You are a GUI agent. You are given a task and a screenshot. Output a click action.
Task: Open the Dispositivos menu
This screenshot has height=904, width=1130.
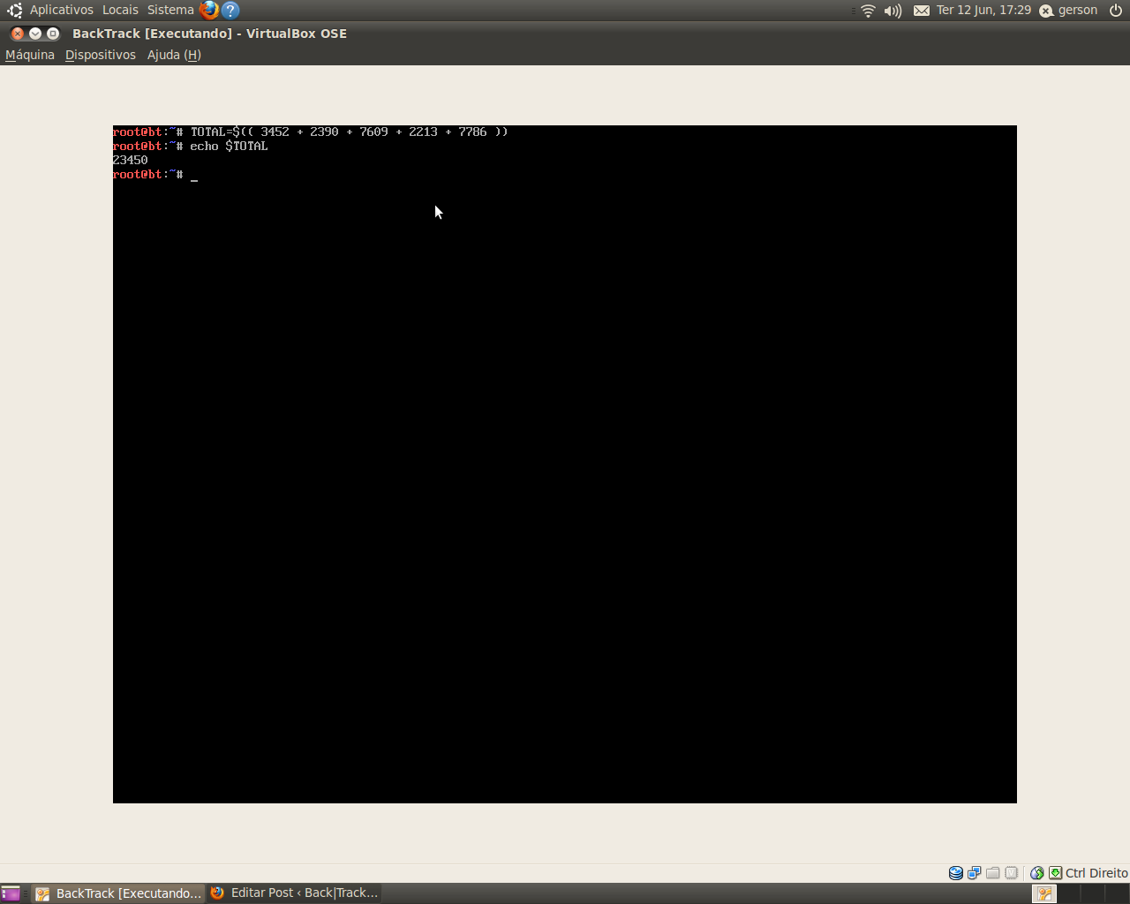click(101, 55)
